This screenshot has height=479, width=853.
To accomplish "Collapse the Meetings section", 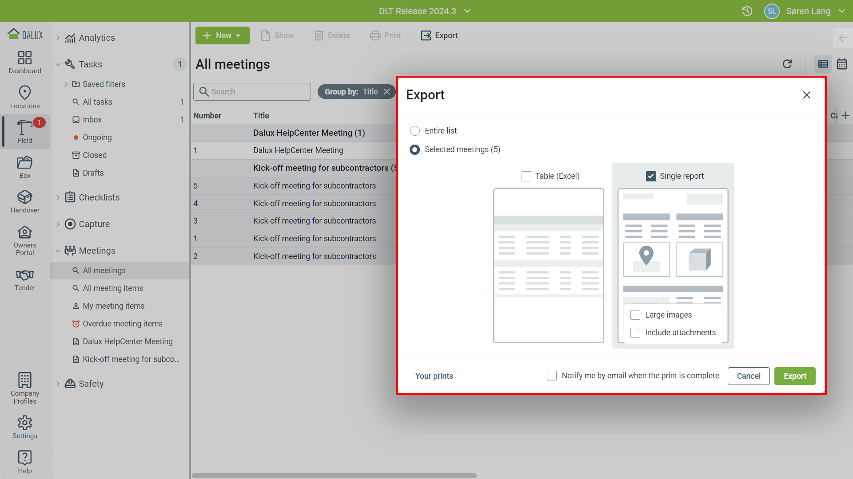I will [x=58, y=251].
